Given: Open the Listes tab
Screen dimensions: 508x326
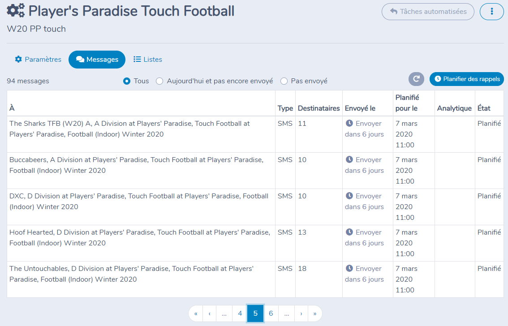Looking at the screenshot, I should (148, 60).
